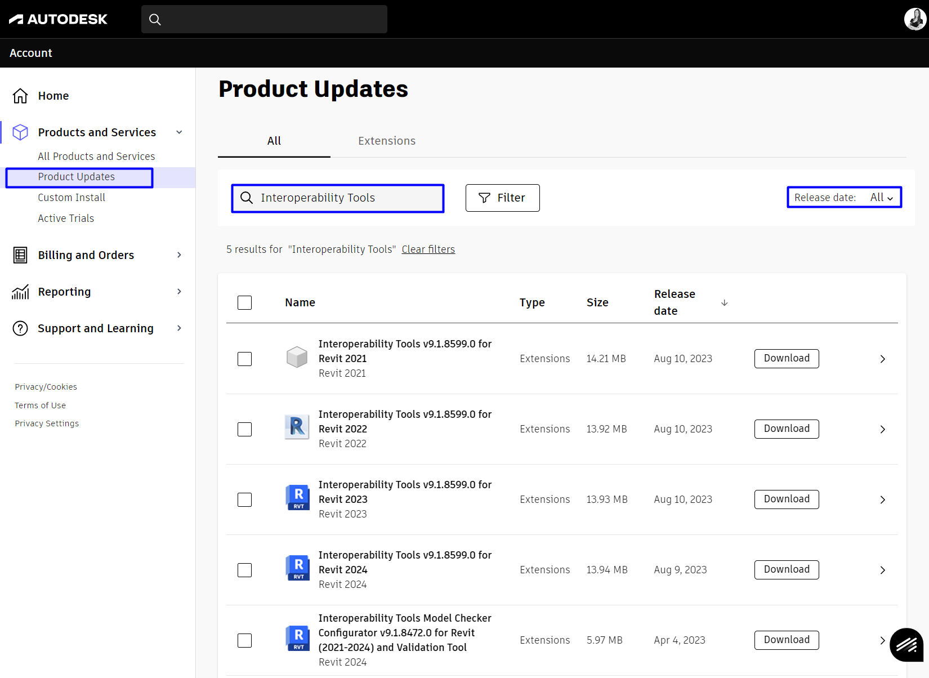929x678 pixels.
Task: Expand details for Revit 2021 update row
Action: pyautogui.click(x=882, y=359)
